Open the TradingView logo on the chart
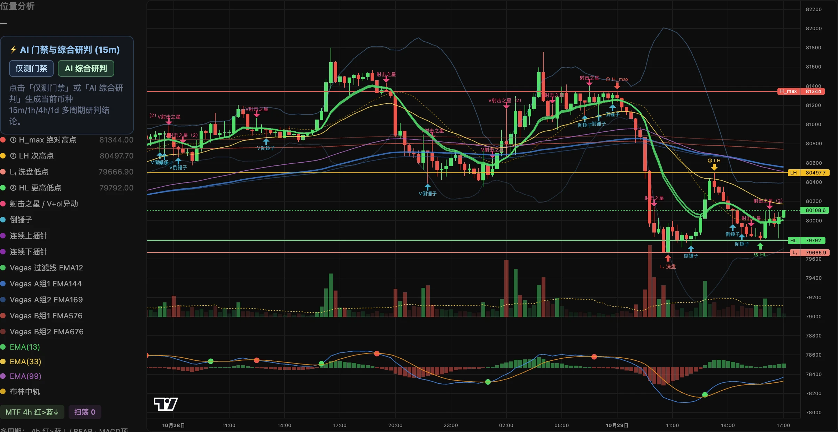This screenshot has width=838, height=432. (166, 404)
